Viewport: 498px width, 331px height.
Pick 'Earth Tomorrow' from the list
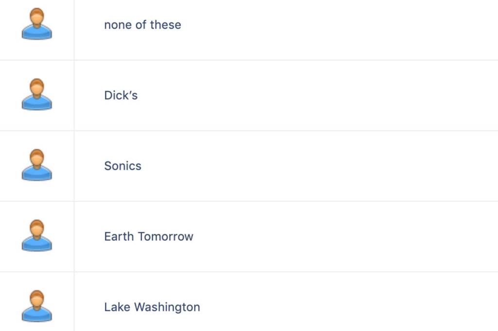(x=148, y=237)
